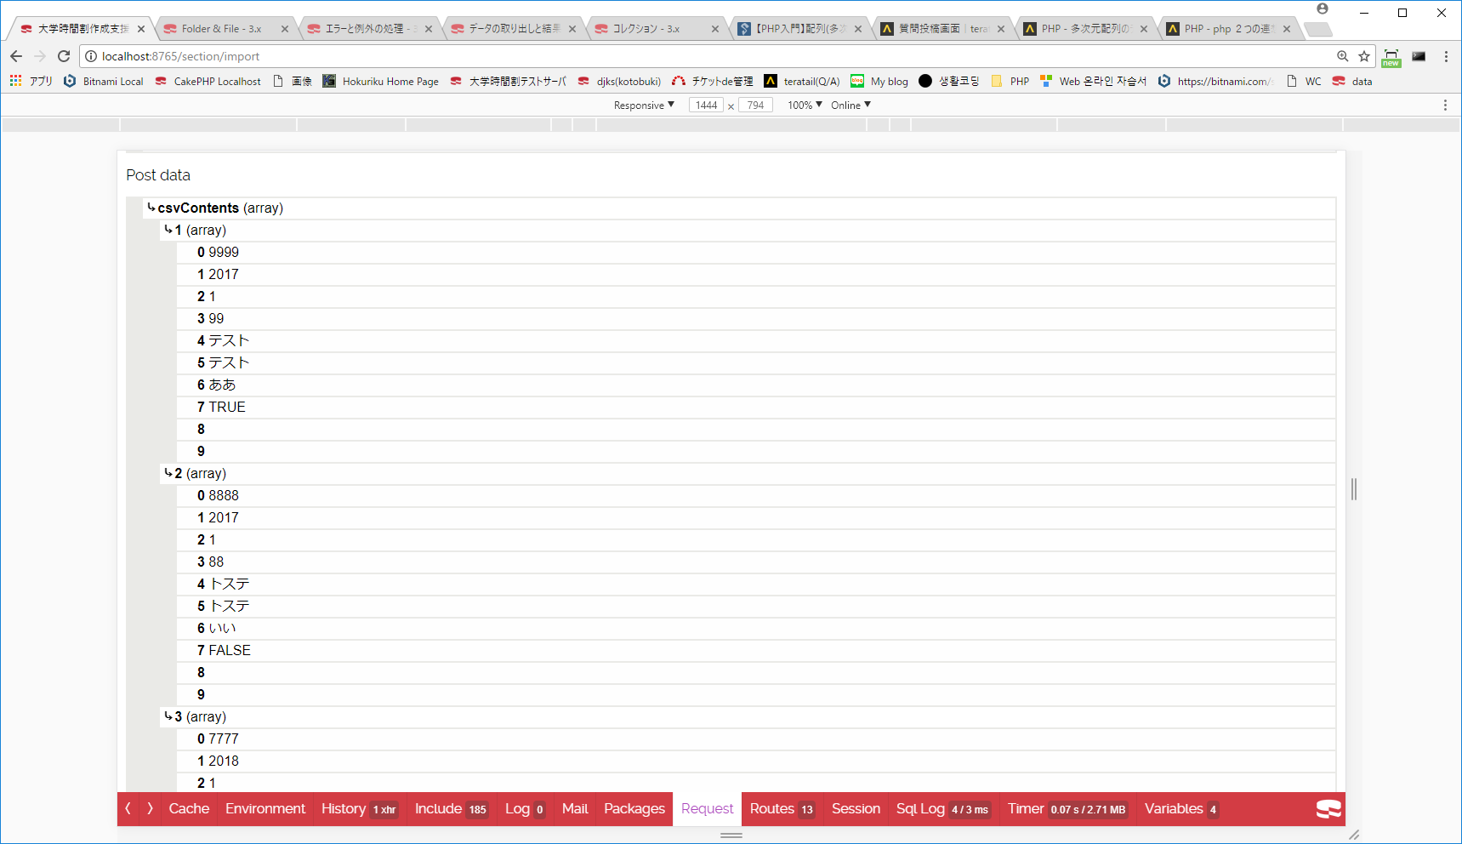Image resolution: width=1462 pixels, height=844 pixels.
Task: Open the Responsive device preset dropdown
Action: click(642, 105)
